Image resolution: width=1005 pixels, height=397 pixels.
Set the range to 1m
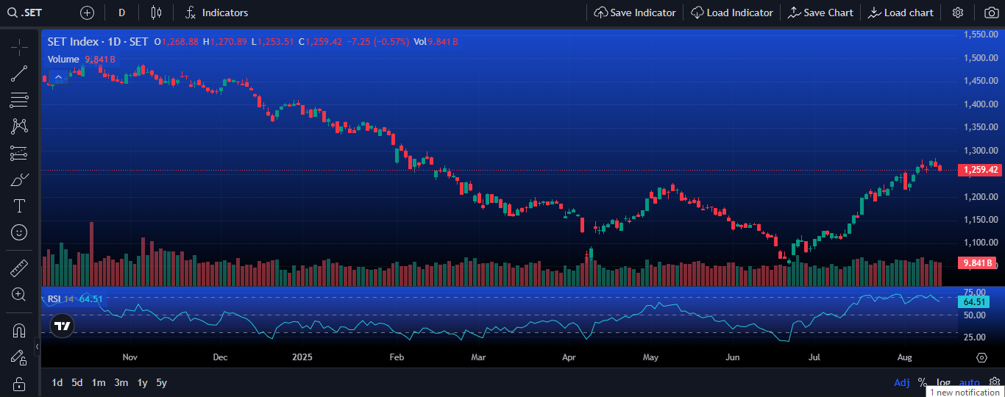[x=99, y=382]
